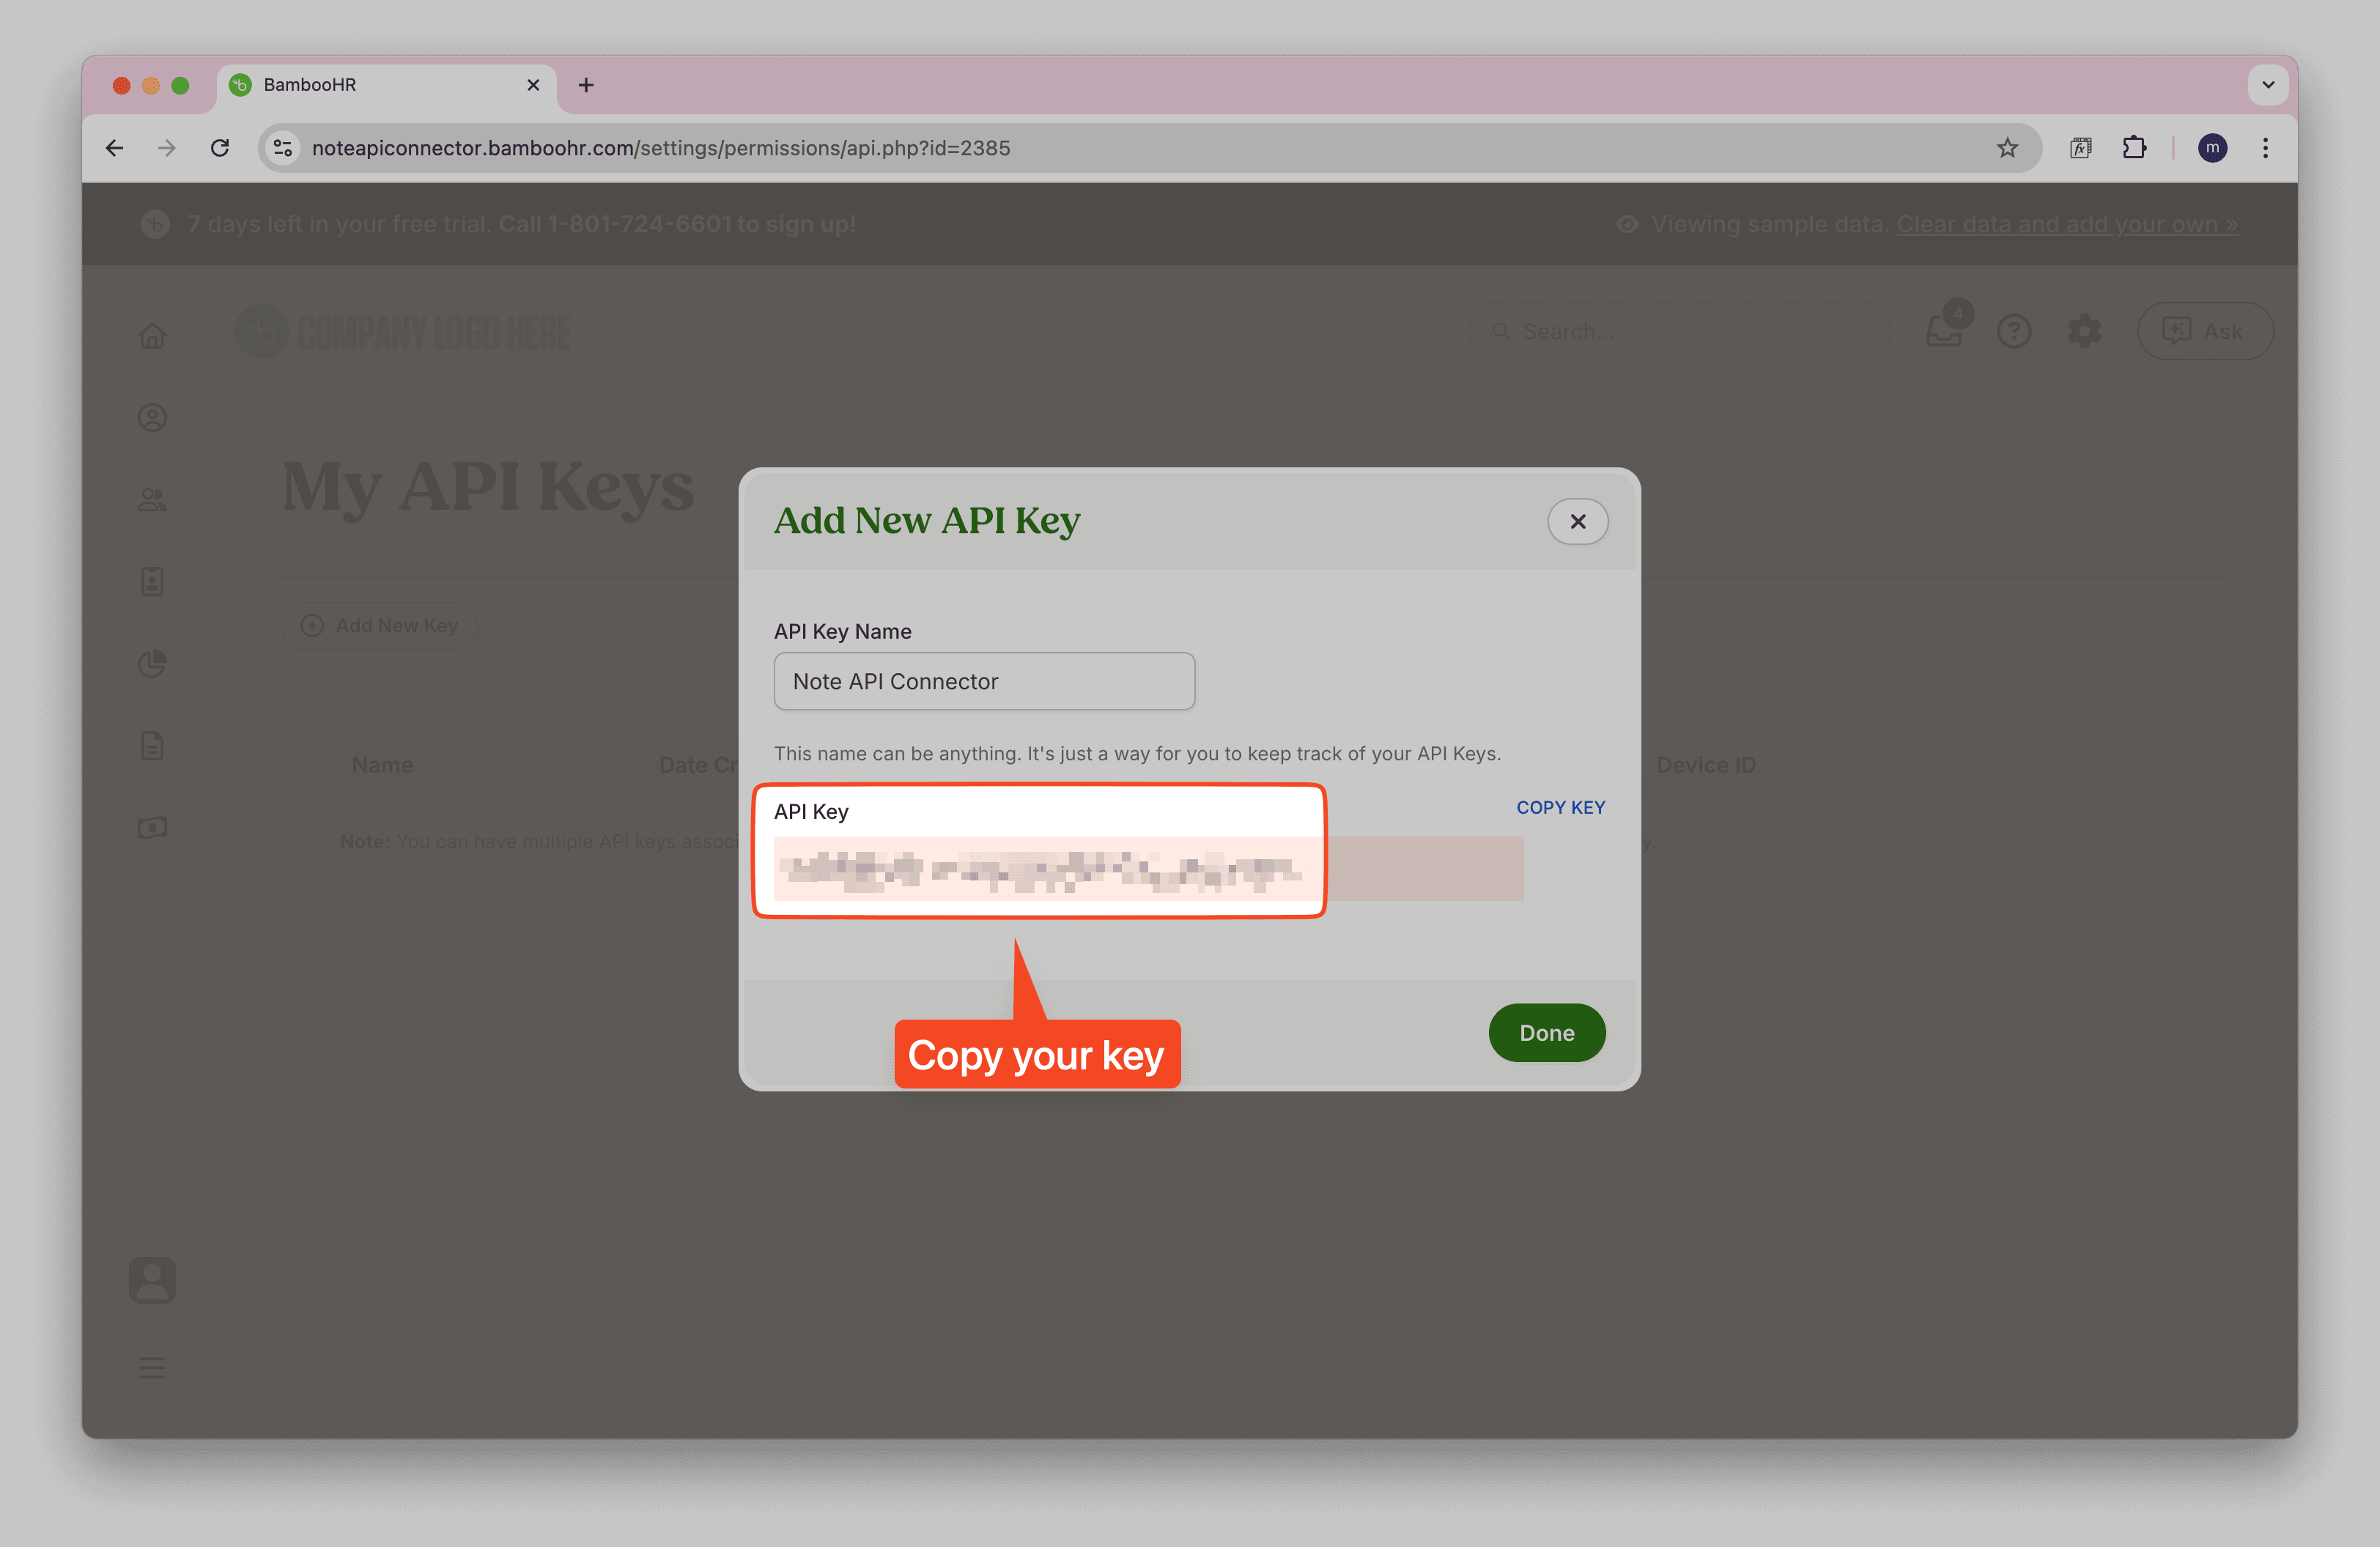Screen dimensions: 2380x1547
Task: Open the My Info profile sidebar icon
Action: 152,417
